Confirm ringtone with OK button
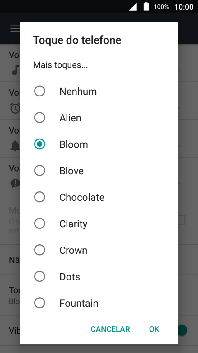Viewport: 198px width, 353px height. pos(154,329)
